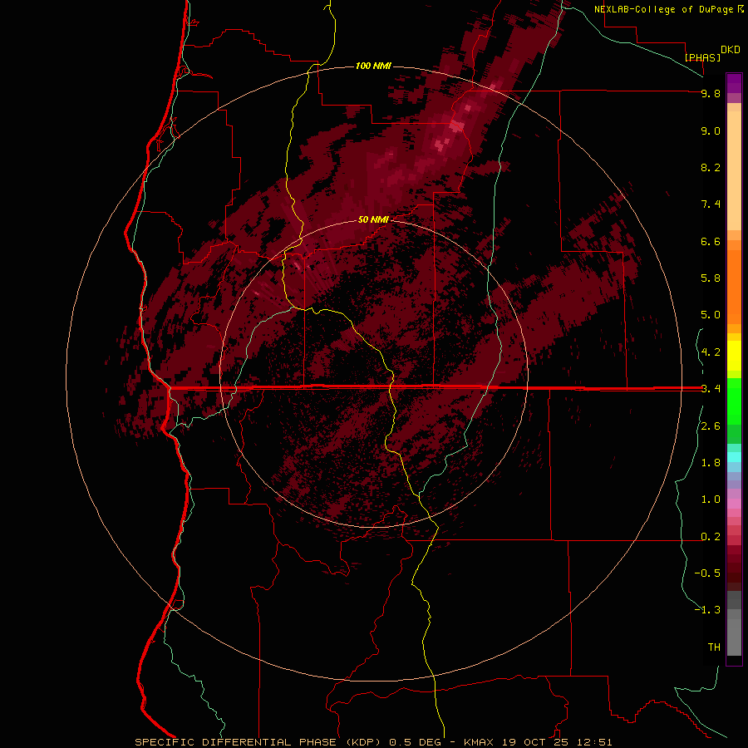The image size is (748, 748).
Task: Click the 2.6 value on color scale
Action: point(711,426)
